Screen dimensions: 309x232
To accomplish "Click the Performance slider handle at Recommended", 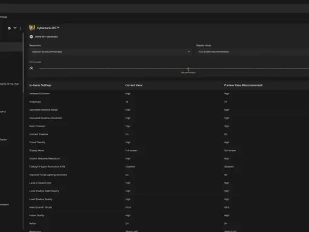I will click(x=188, y=69).
